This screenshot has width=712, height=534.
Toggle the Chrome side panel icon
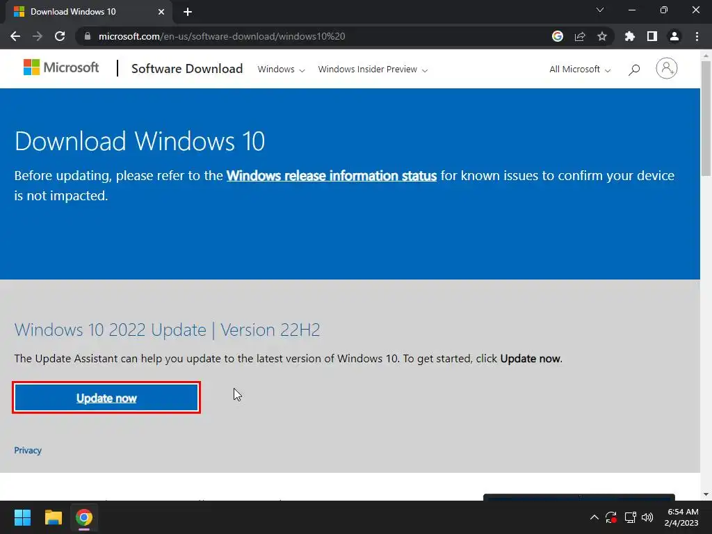pos(652,36)
